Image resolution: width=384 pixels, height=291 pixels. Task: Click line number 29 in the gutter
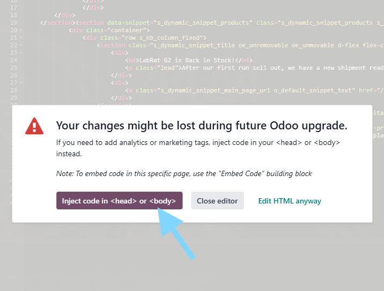[13, 98]
